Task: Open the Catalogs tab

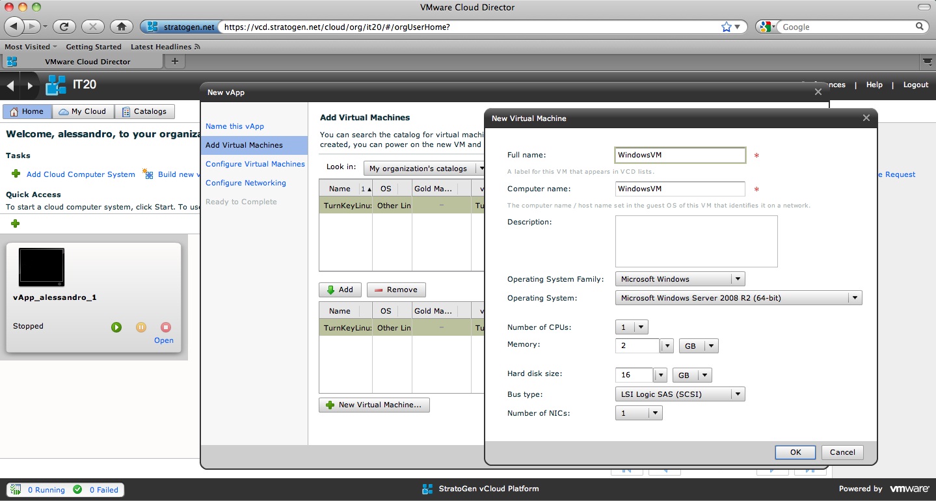Action: click(144, 111)
